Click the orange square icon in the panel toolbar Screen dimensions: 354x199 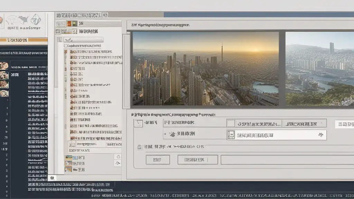(69, 23)
